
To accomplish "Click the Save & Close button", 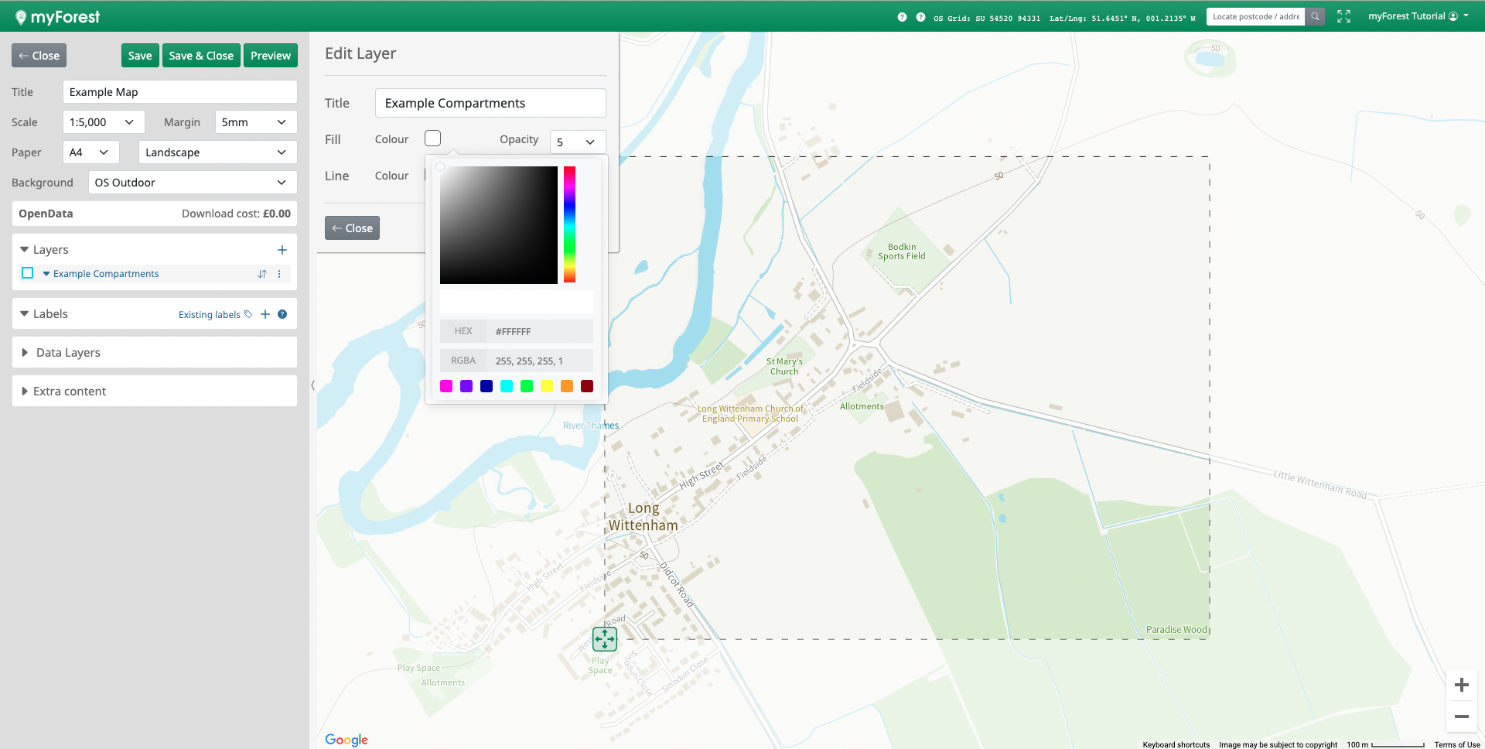I will pyautogui.click(x=201, y=56).
